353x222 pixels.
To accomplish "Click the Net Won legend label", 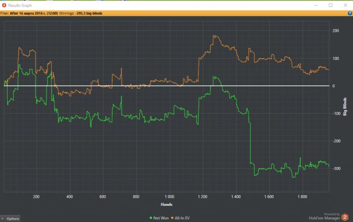I will (x=161, y=218).
